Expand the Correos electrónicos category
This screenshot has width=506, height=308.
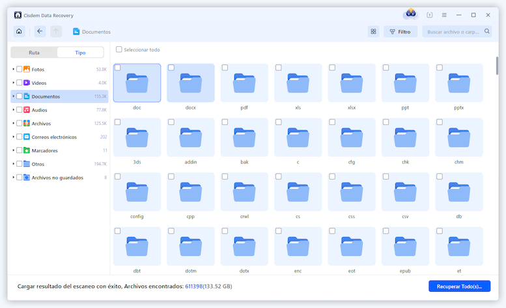pyautogui.click(x=13, y=137)
